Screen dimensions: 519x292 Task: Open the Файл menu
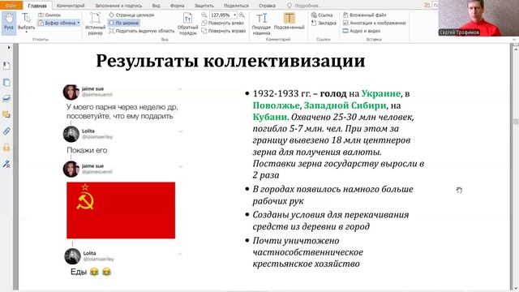pos(11,6)
